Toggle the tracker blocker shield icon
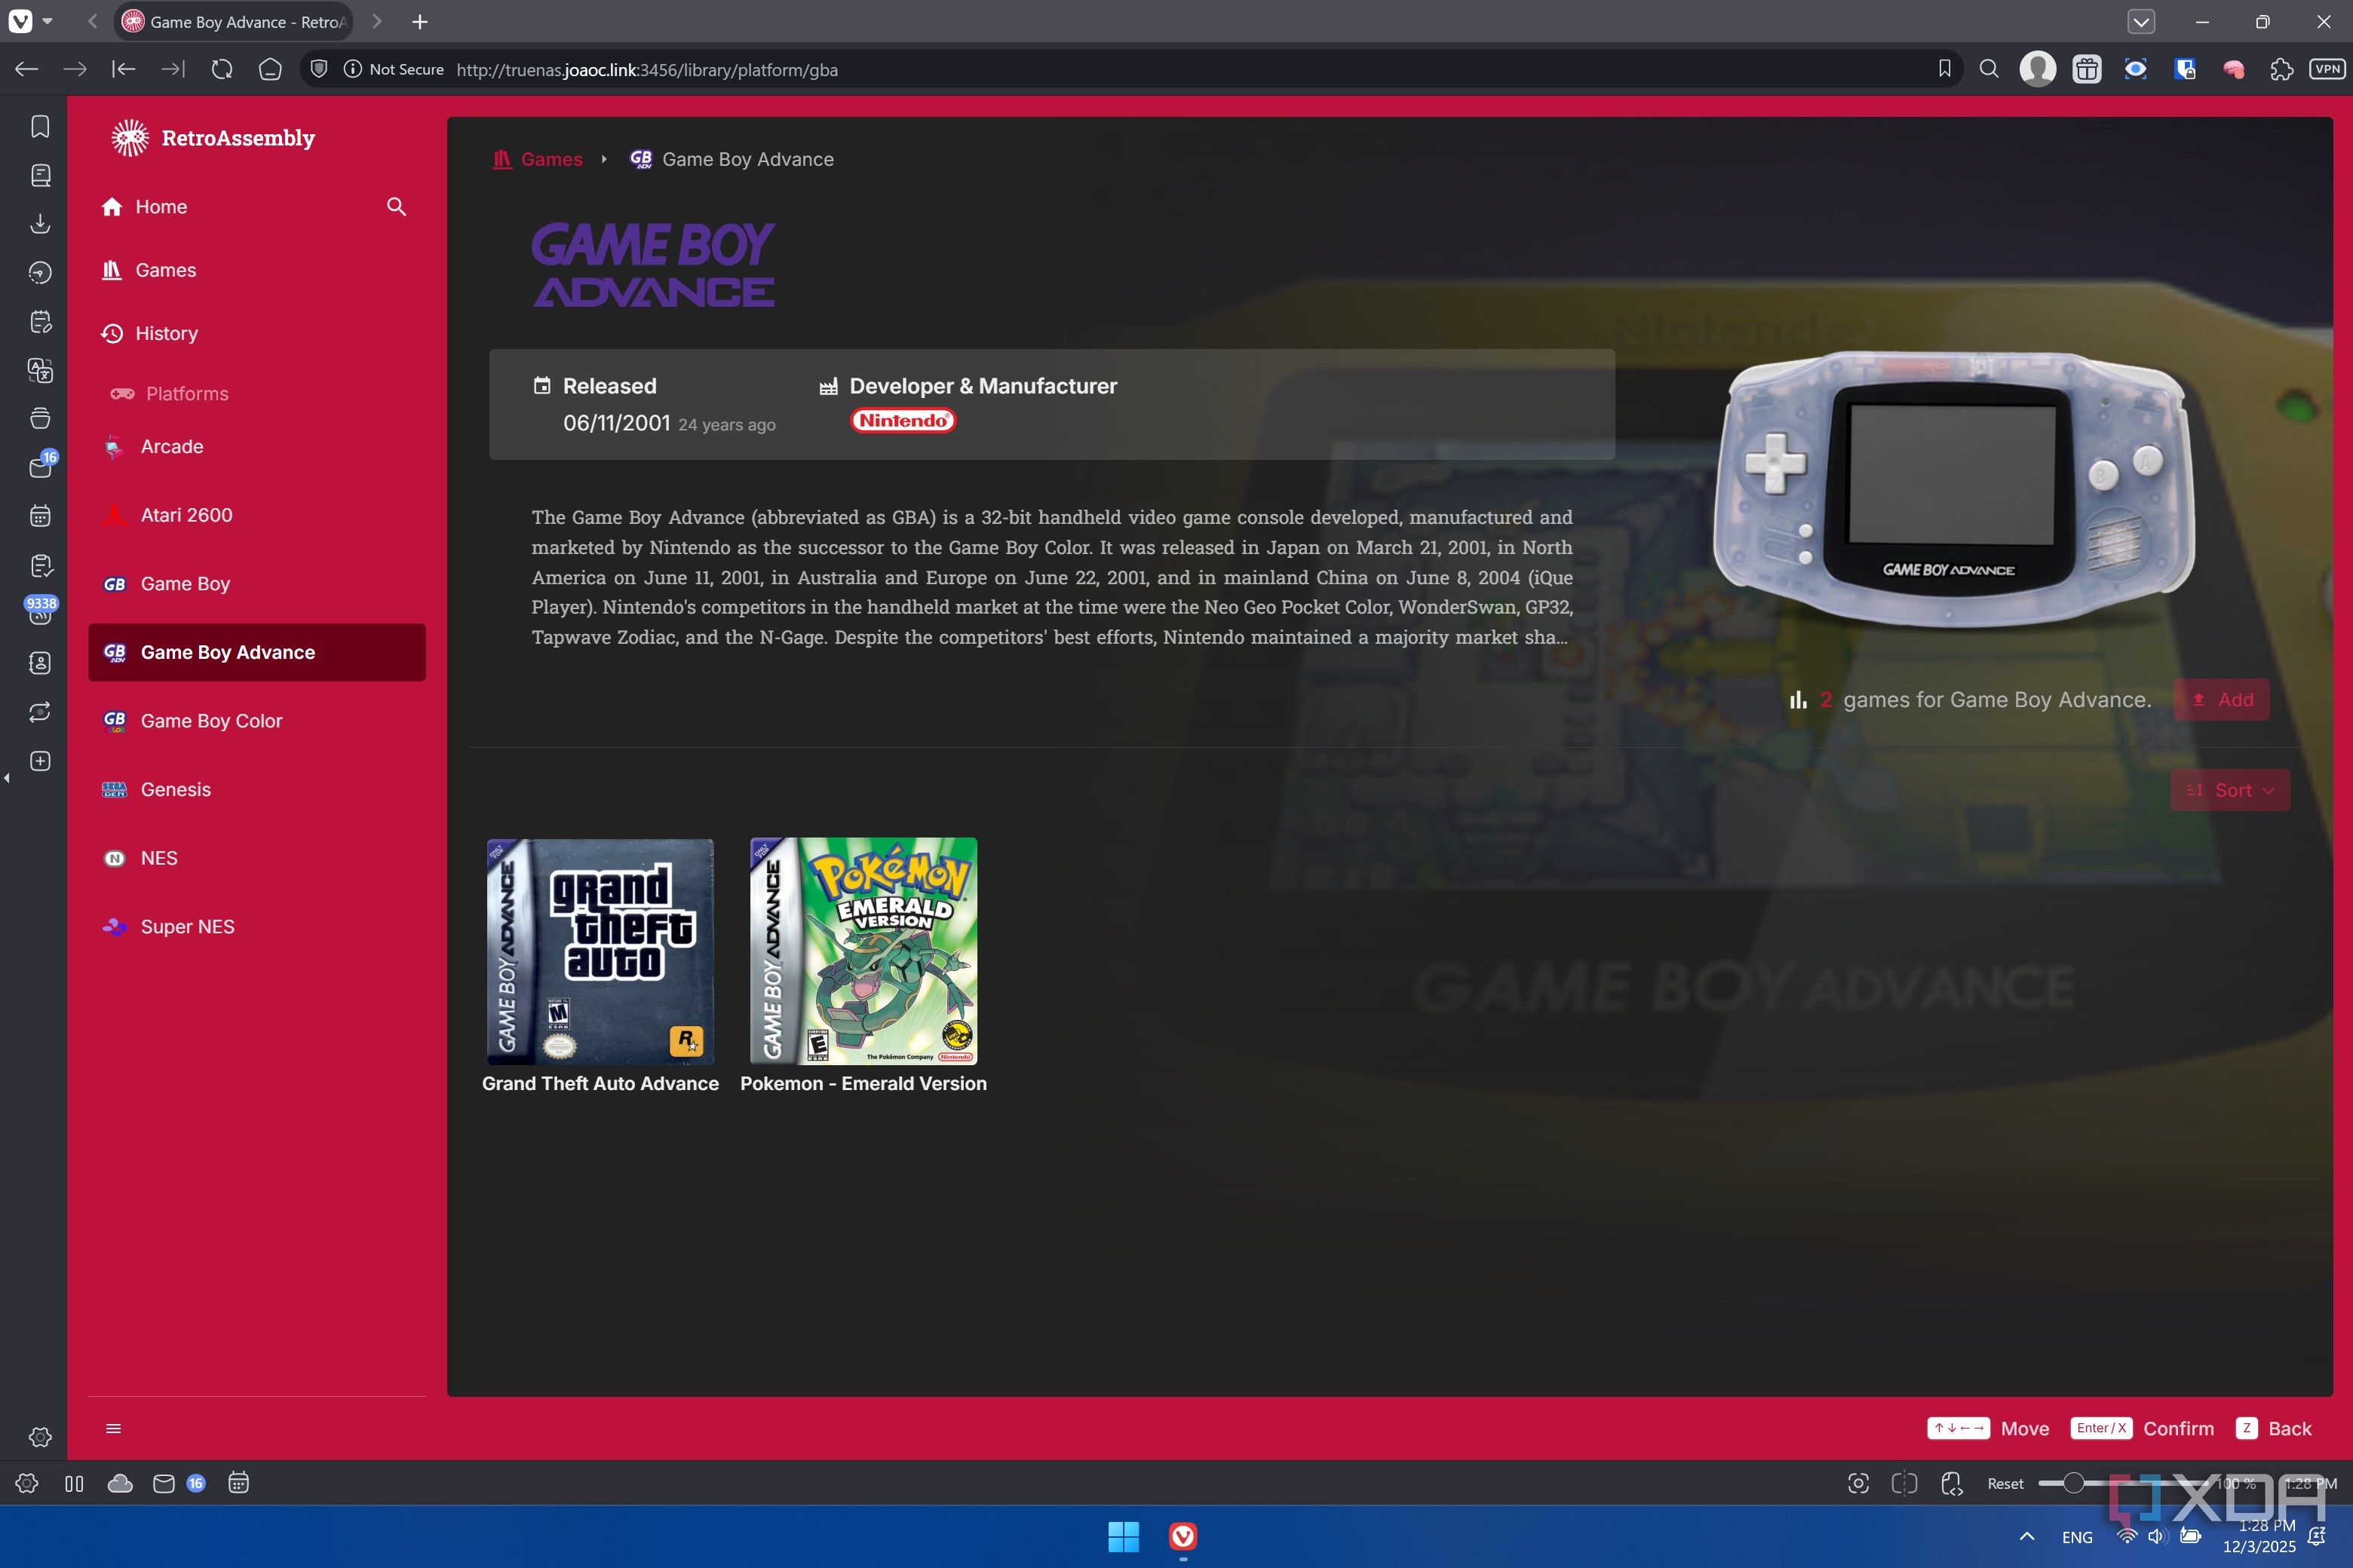This screenshot has height=1568, width=2353. coord(319,69)
